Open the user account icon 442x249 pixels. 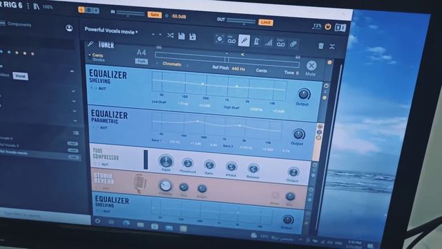[69, 28]
